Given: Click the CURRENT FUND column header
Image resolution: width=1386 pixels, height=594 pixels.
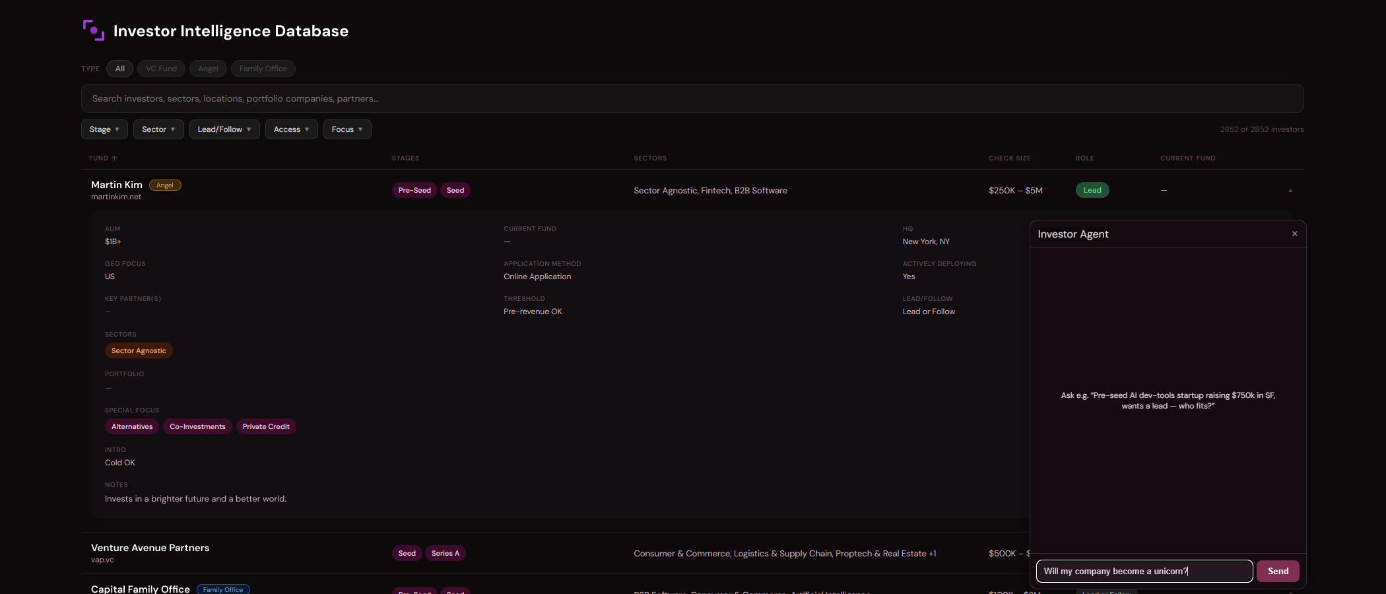Looking at the screenshot, I should (1188, 158).
